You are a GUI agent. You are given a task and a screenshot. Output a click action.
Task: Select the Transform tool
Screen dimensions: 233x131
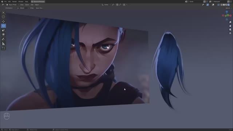coord(3,35)
